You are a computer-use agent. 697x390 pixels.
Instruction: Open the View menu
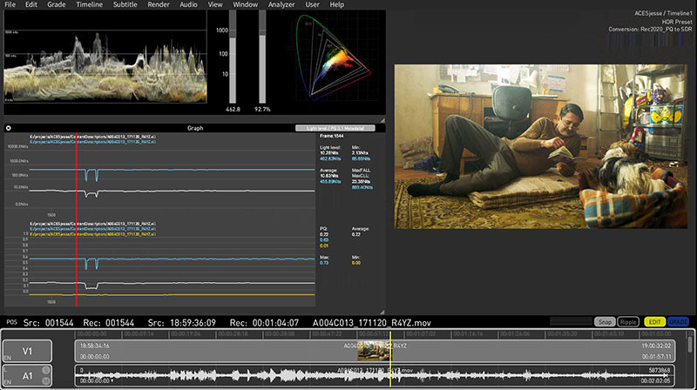(215, 4)
